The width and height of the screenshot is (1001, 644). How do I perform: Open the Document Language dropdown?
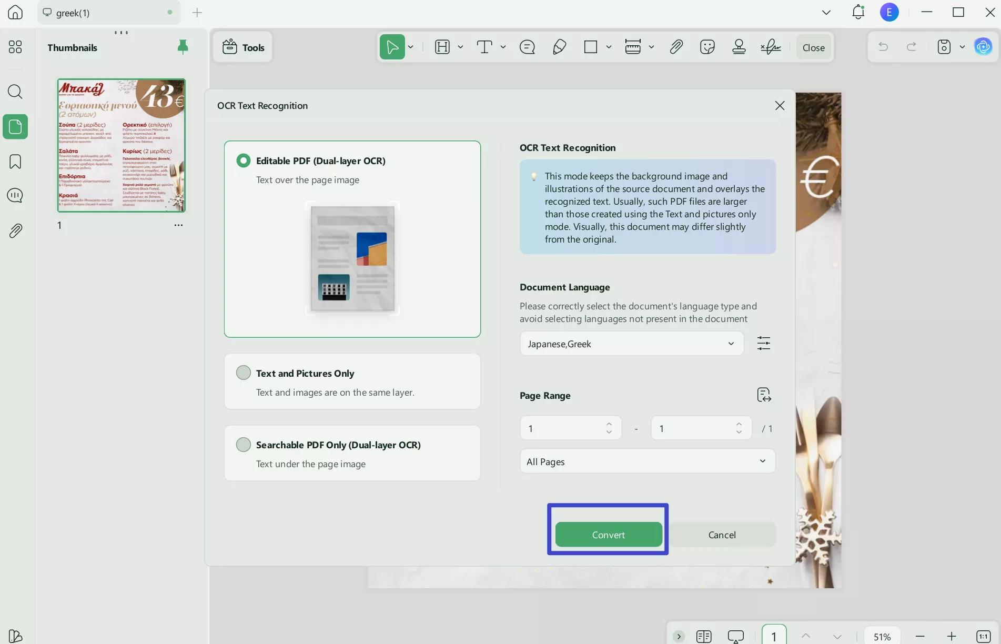[631, 344]
